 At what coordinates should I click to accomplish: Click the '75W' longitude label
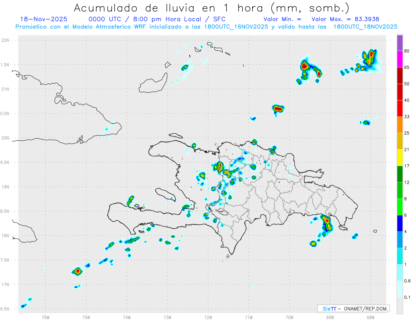click(86, 317)
